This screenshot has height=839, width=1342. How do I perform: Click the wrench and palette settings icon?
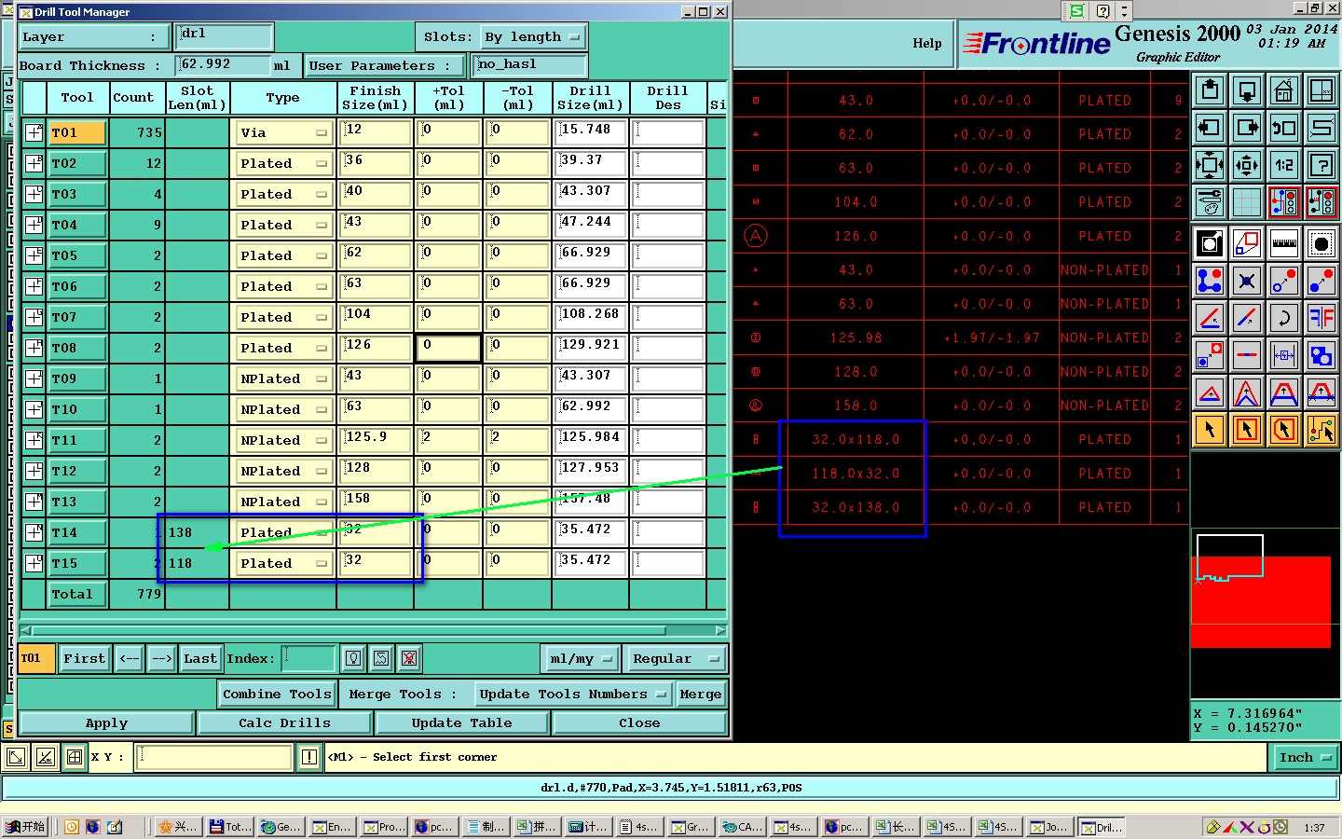tap(1210, 201)
